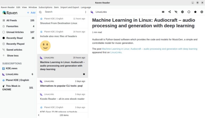Open article in browser globe icon

pyautogui.click(x=182, y=12)
